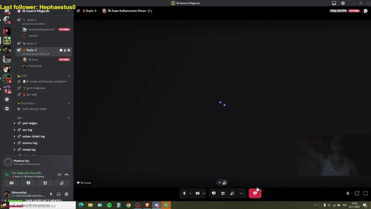
Task: Open Brave browser in the Windows taskbar
Action: 147,205
